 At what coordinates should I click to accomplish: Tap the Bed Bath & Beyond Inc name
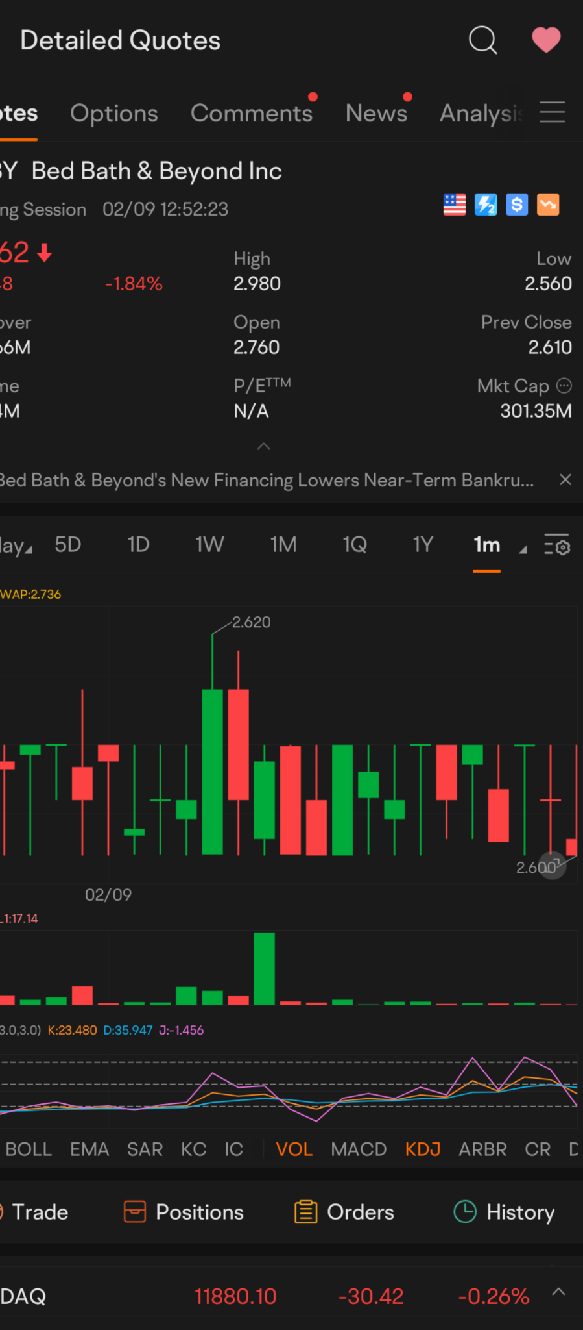pos(156,171)
